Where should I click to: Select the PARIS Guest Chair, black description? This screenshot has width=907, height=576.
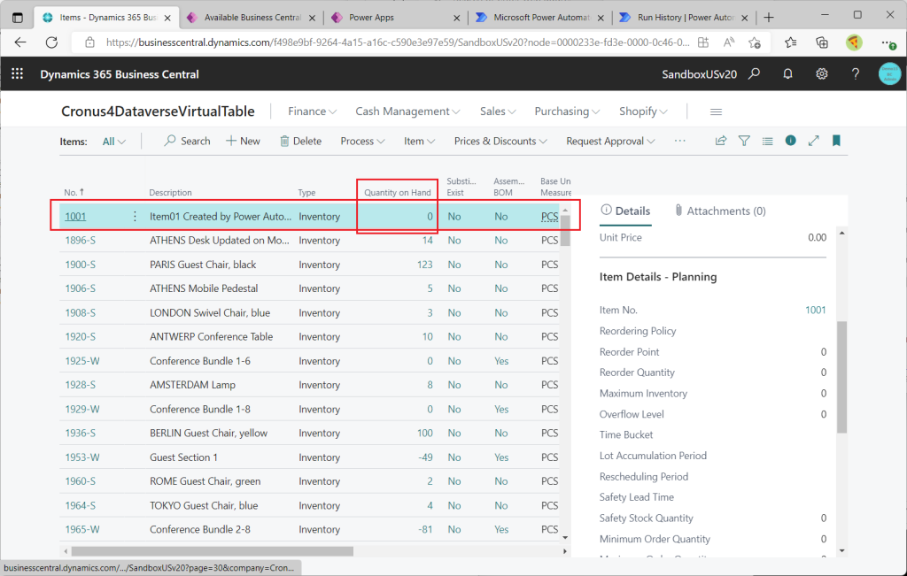click(203, 265)
